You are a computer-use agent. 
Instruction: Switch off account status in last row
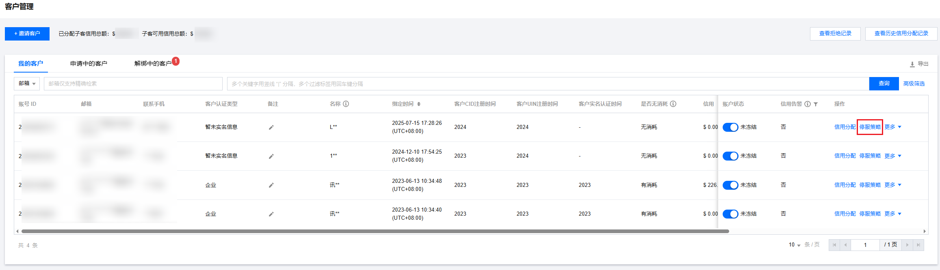pyautogui.click(x=730, y=214)
